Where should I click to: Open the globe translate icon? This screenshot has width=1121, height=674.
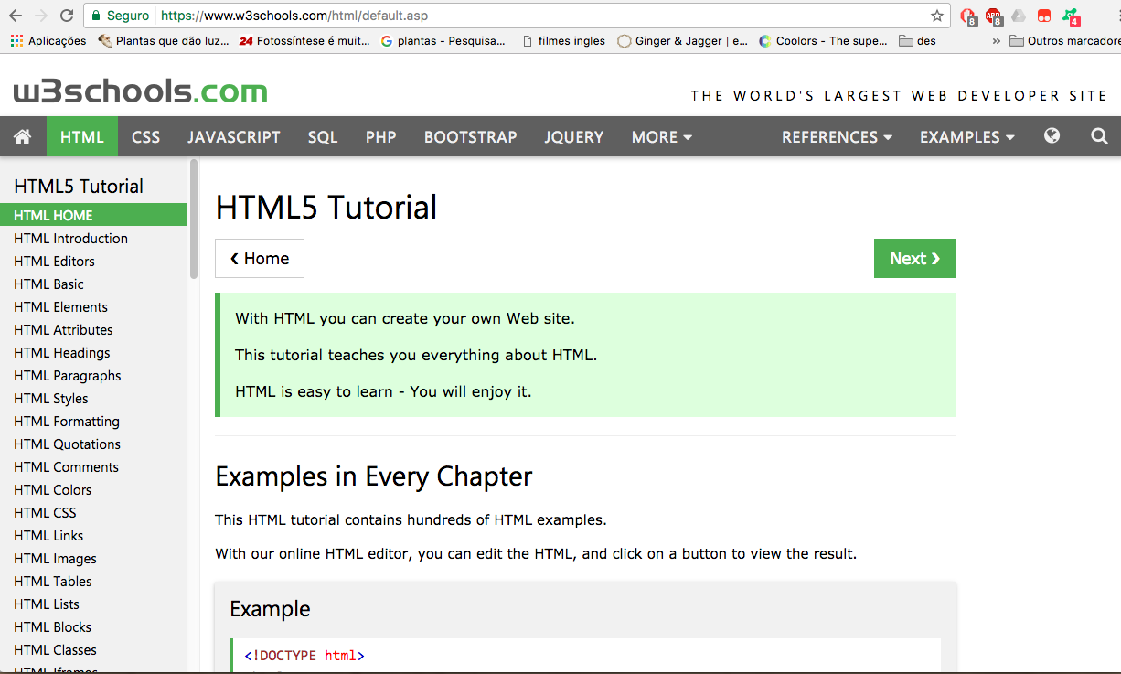click(x=1052, y=136)
